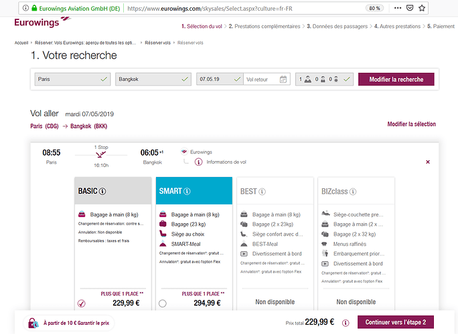Click Bangkok (BKK) route text
The height and width of the screenshot is (334, 458).
coord(89,126)
